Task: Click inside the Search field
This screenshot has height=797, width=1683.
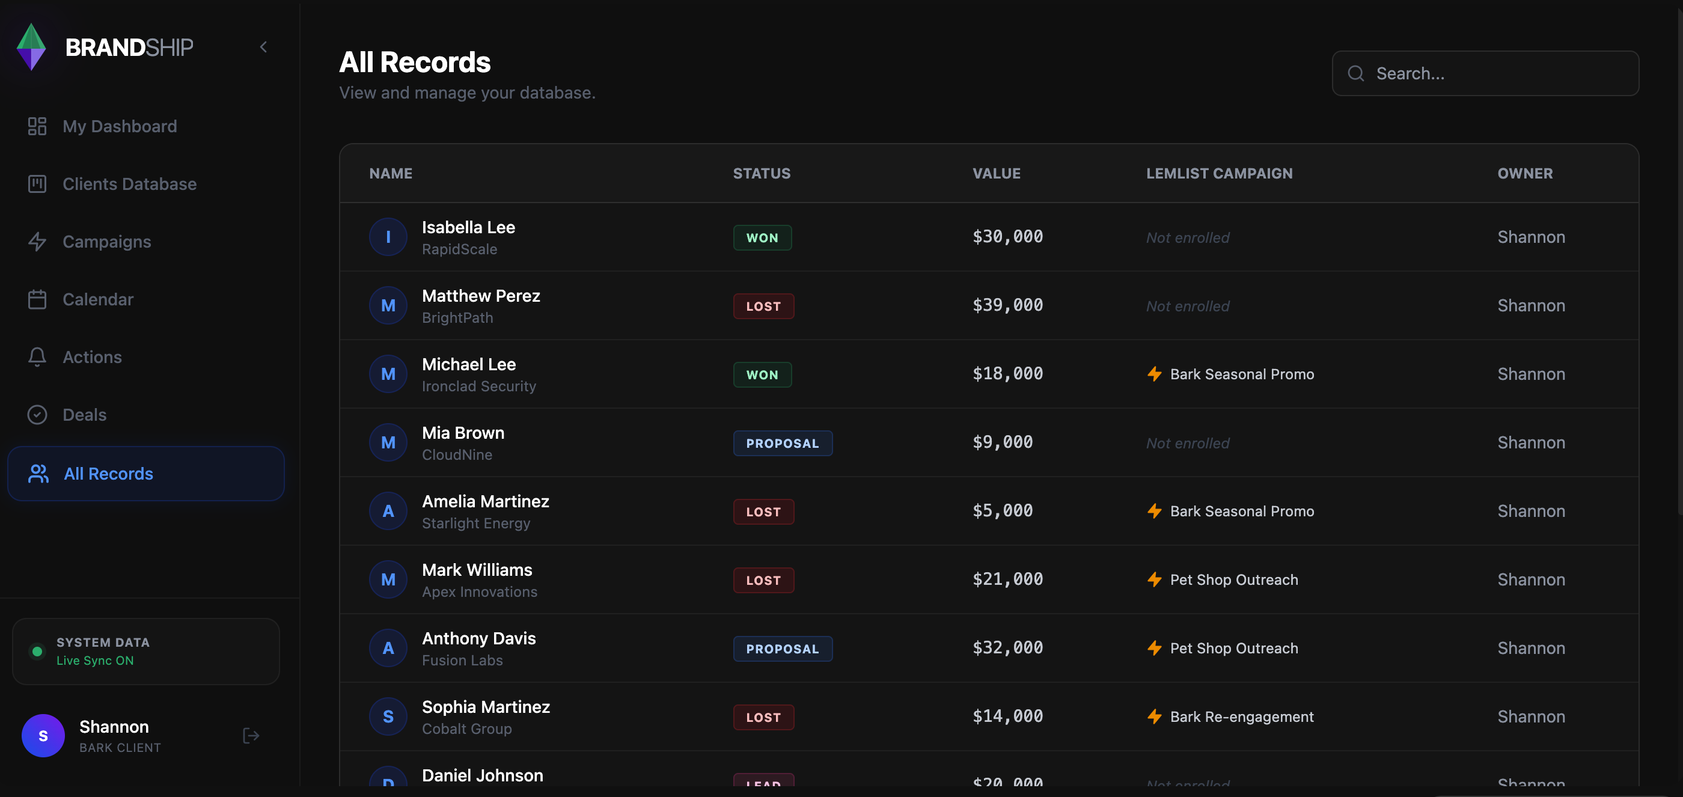Action: (1483, 73)
